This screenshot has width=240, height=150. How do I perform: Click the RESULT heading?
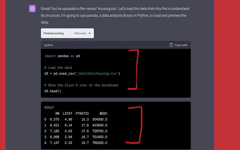pos(49,108)
